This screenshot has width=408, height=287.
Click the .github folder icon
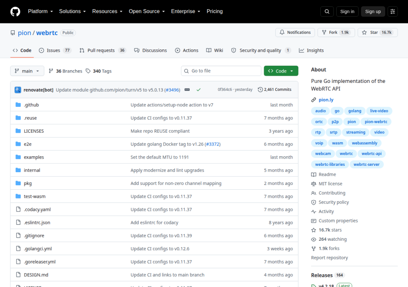click(x=18, y=105)
